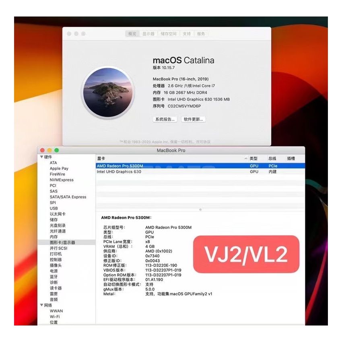The image size is (342, 342).
Task: Select 打印机 in the sidebar
Action: click(x=56, y=254)
